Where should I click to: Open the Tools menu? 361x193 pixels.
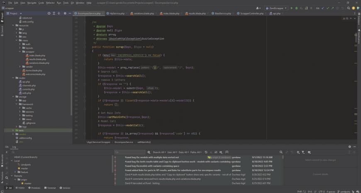[x=66, y=3]
